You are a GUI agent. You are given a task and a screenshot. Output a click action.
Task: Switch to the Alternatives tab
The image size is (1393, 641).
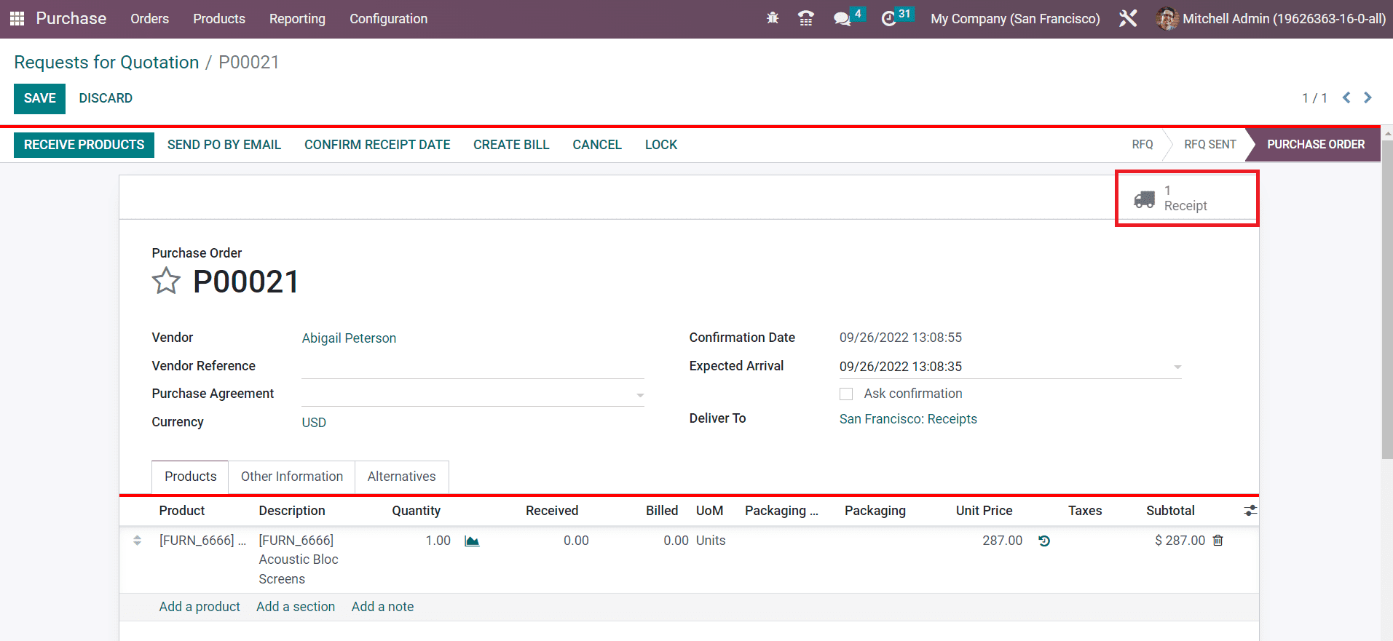click(x=401, y=477)
